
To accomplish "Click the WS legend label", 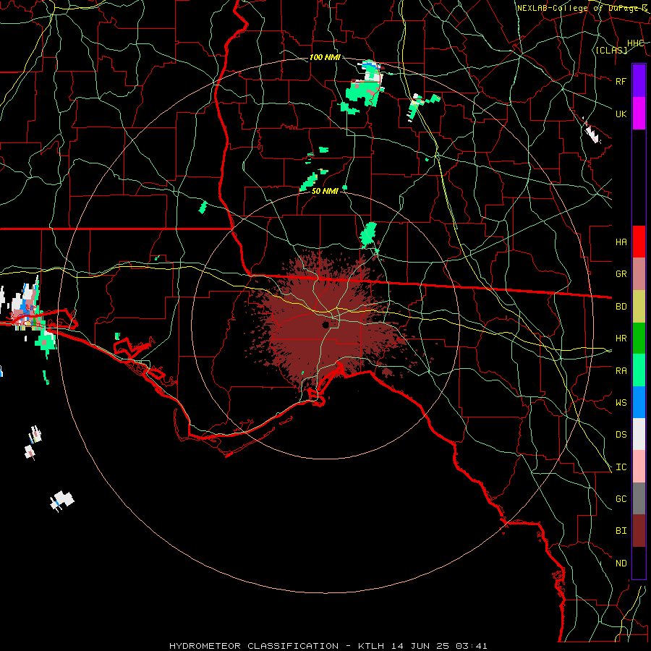I will click(x=621, y=402).
